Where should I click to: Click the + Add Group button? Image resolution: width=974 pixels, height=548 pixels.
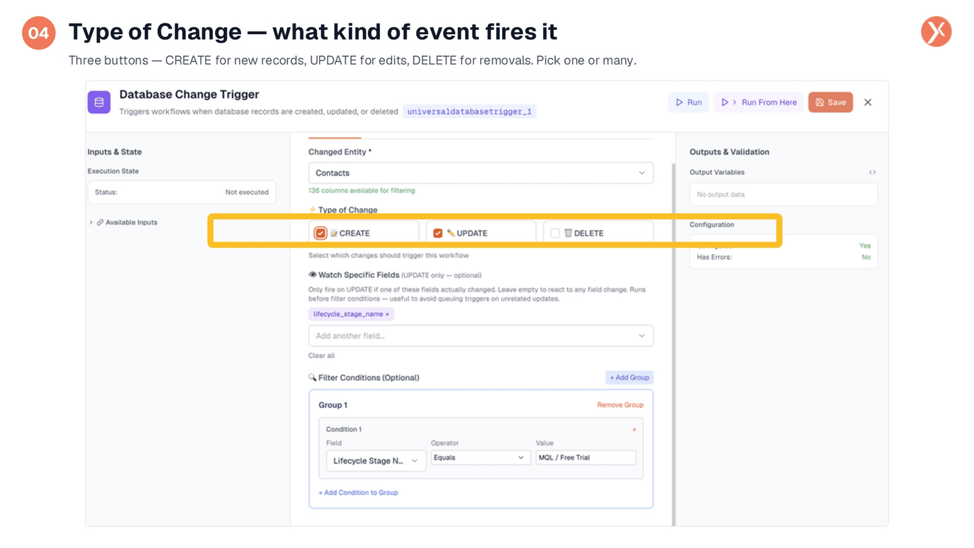629,378
